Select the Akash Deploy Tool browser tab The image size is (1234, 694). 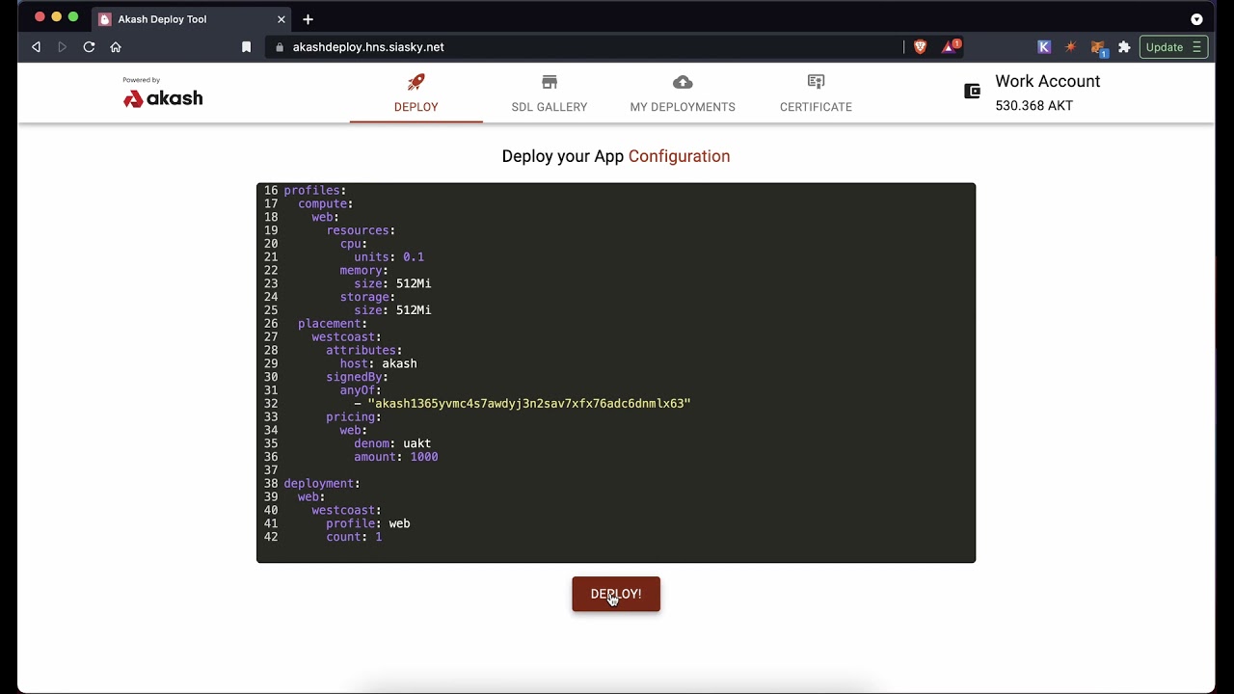pos(192,19)
